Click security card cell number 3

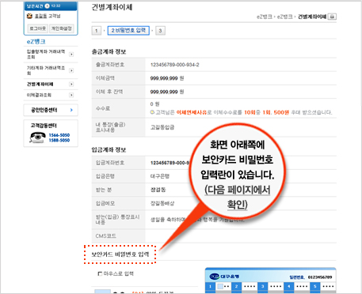pyautogui.click(x=262, y=287)
